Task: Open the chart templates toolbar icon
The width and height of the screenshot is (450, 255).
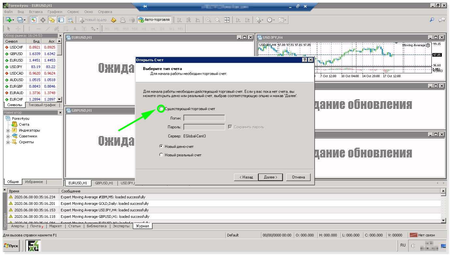Action: (x=281, y=20)
